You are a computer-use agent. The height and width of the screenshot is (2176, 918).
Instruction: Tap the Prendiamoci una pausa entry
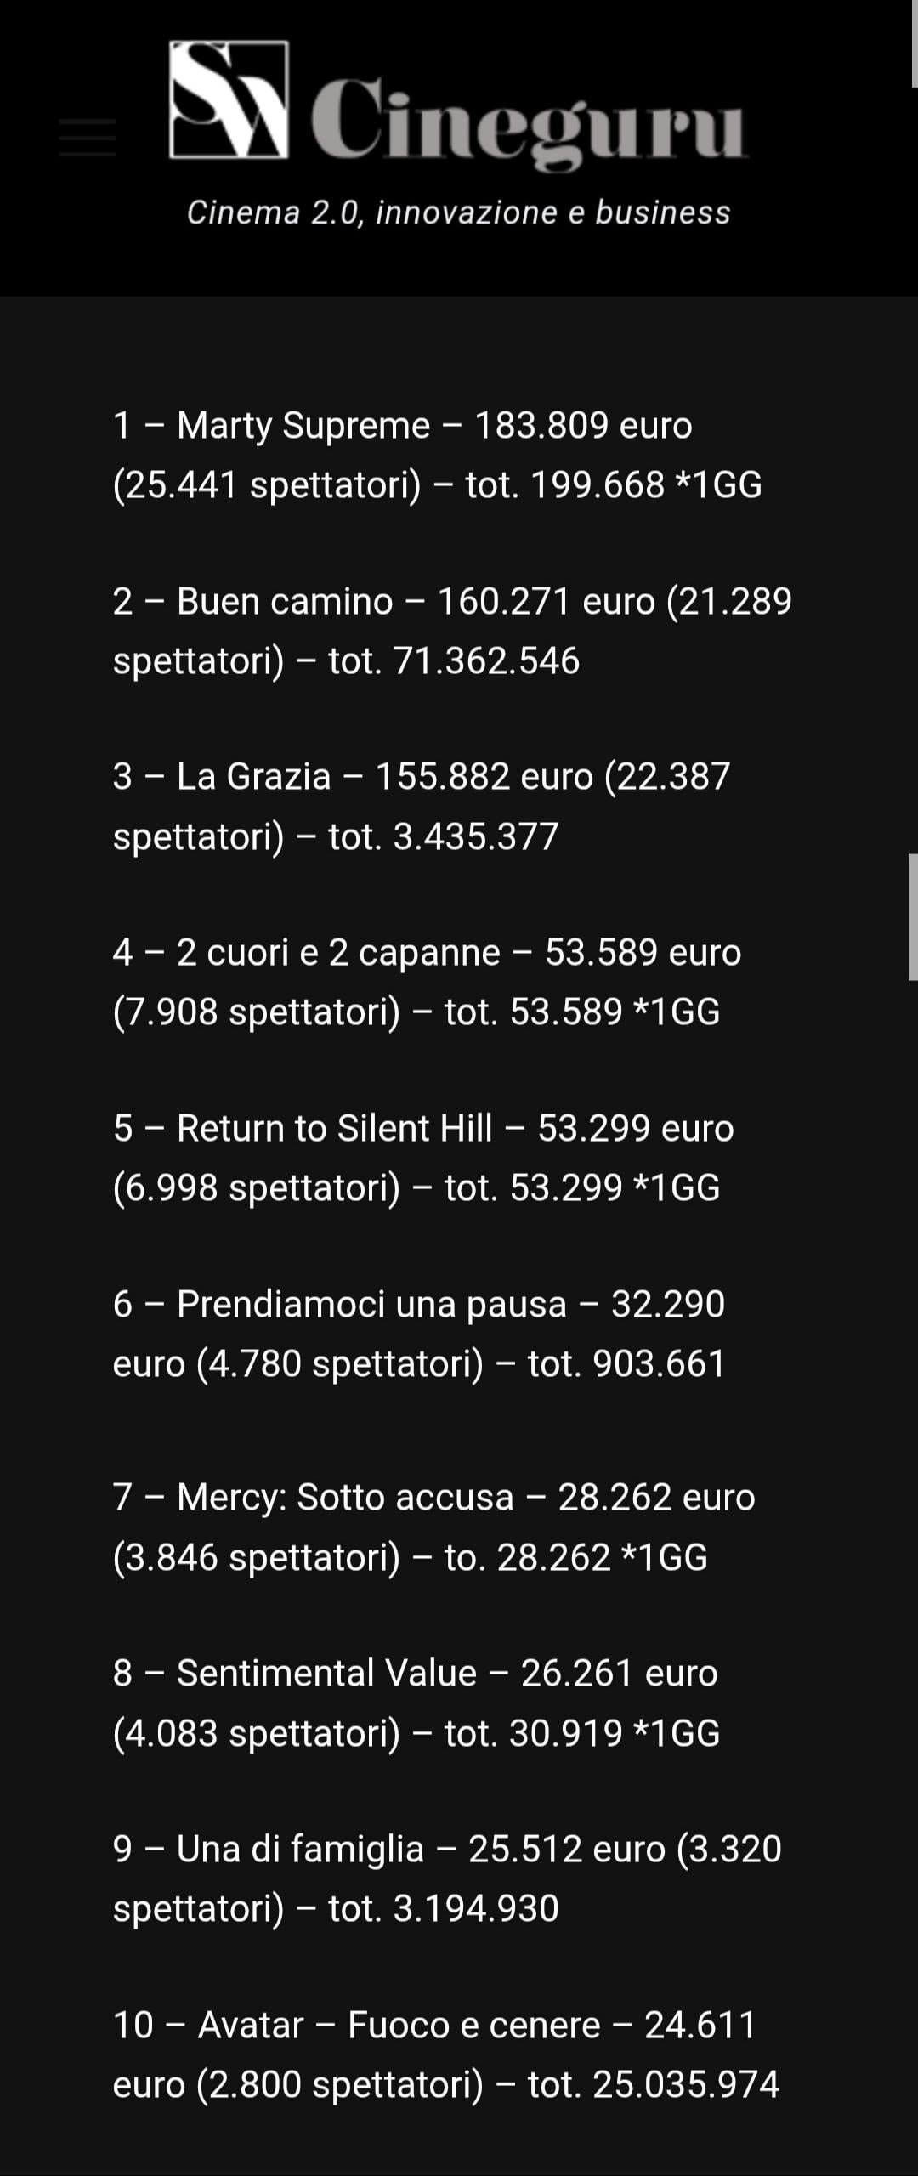pyautogui.click(x=371, y=1305)
